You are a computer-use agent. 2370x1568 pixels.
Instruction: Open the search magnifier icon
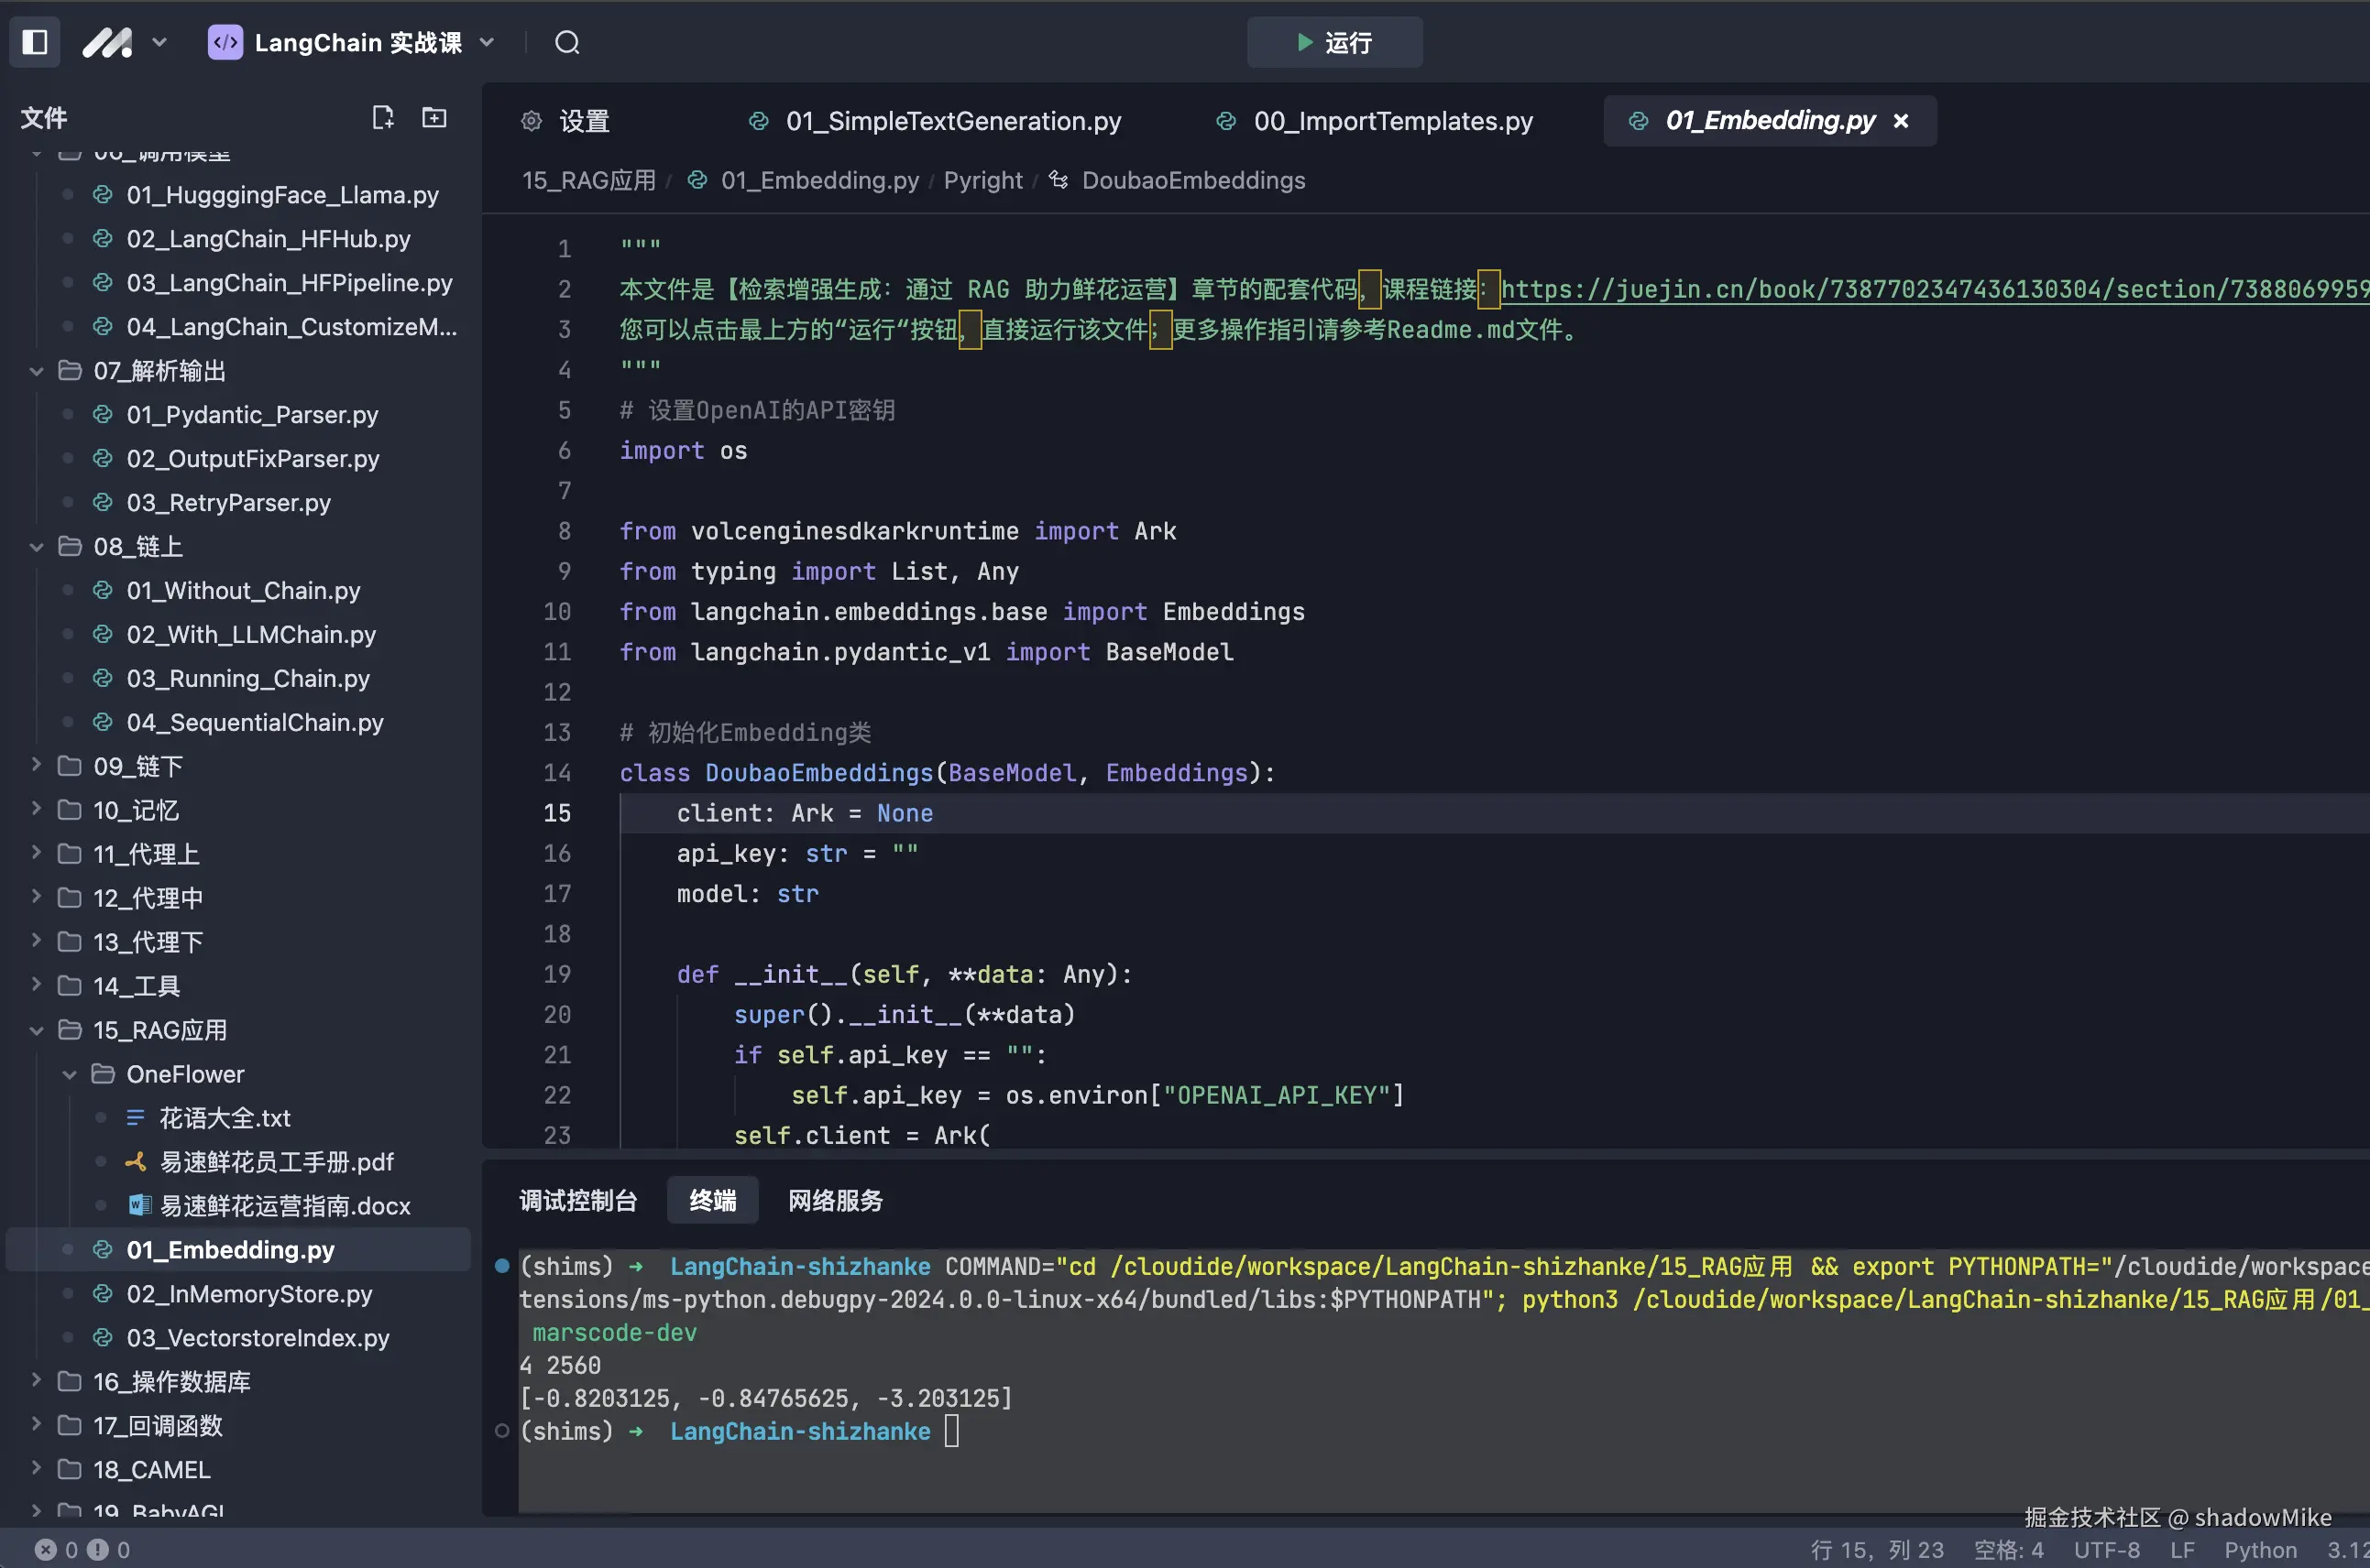pyautogui.click(x=567, y=42)
